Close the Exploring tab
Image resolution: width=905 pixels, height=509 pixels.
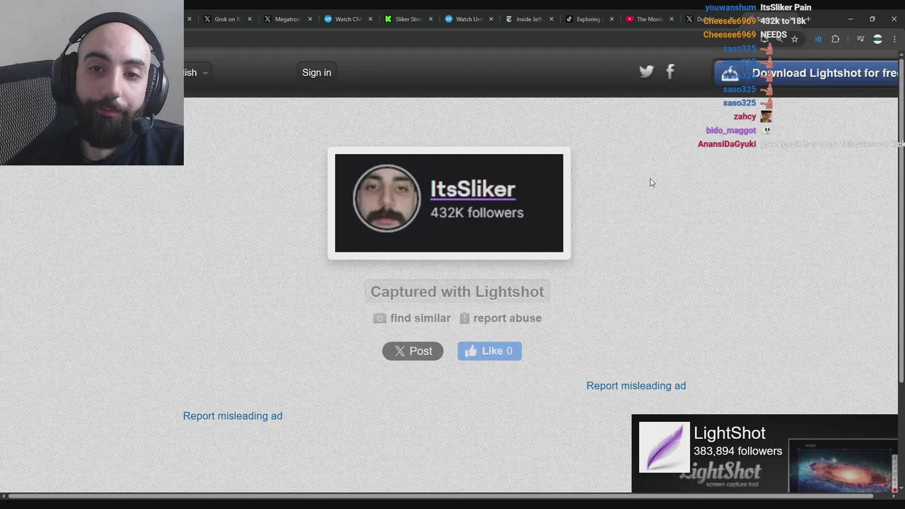coord(612,19)
